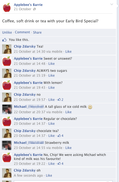Like the 'Tea!' comment
The image size is (119, 182).
(68, 51)
